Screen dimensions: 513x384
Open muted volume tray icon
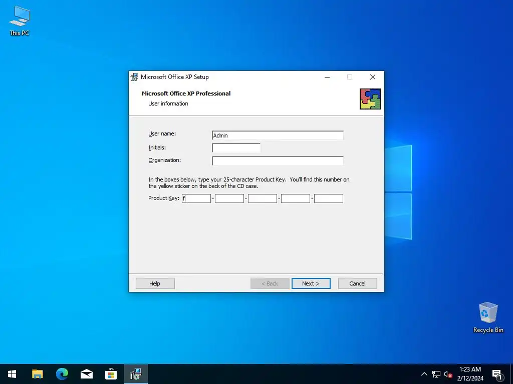(448, 374)
